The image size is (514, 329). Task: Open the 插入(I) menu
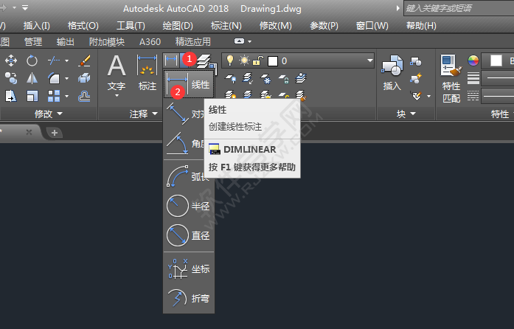click(x=36, y=26)
